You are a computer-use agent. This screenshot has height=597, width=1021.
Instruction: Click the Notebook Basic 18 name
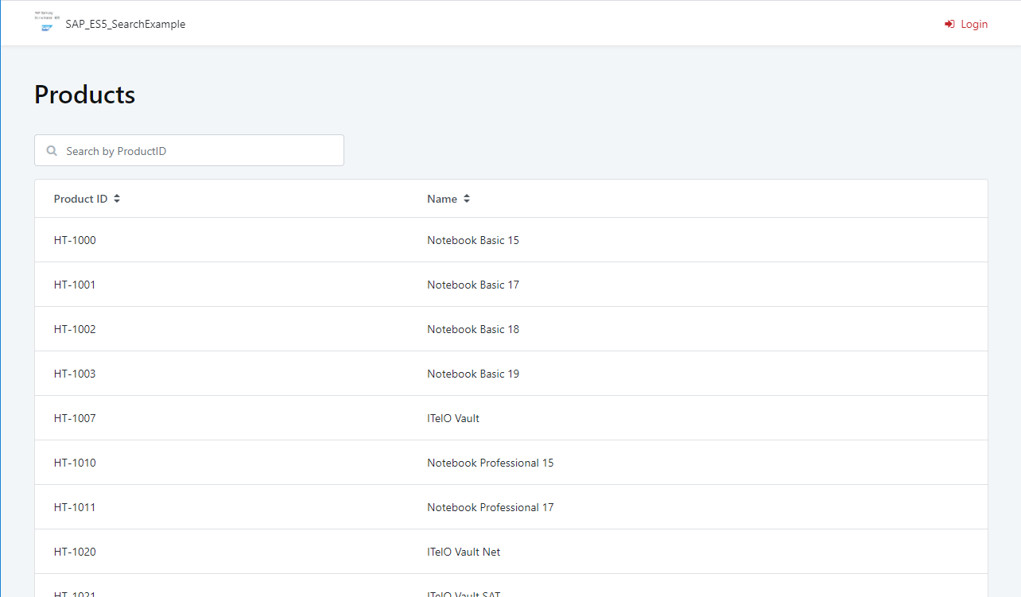[473, 329]
